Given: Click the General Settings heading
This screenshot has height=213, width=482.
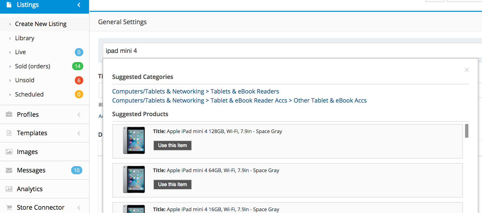Looking at the screenshot, I should click(x=122, y=22).
